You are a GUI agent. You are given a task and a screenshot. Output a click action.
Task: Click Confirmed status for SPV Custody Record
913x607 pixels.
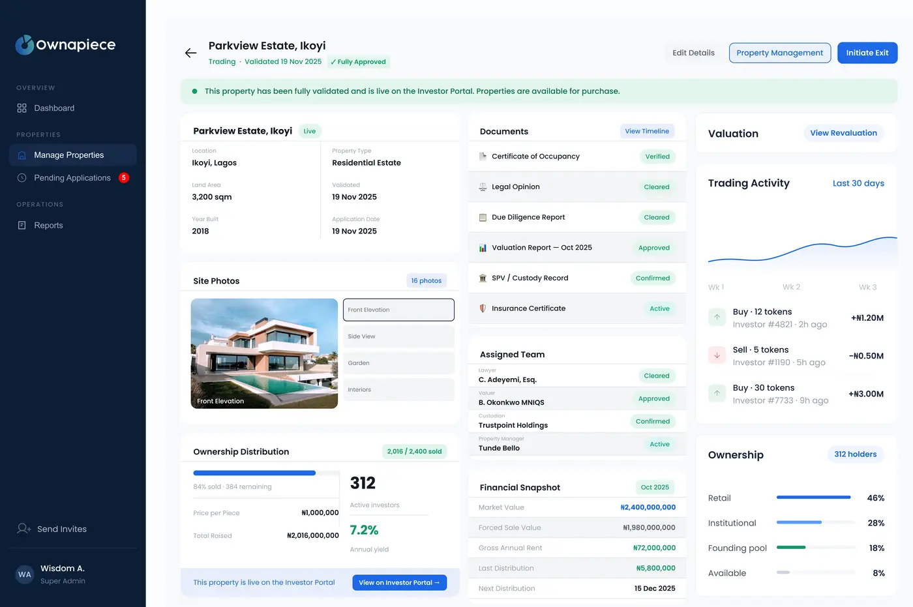pyautogui.click(x=653, y=278)
